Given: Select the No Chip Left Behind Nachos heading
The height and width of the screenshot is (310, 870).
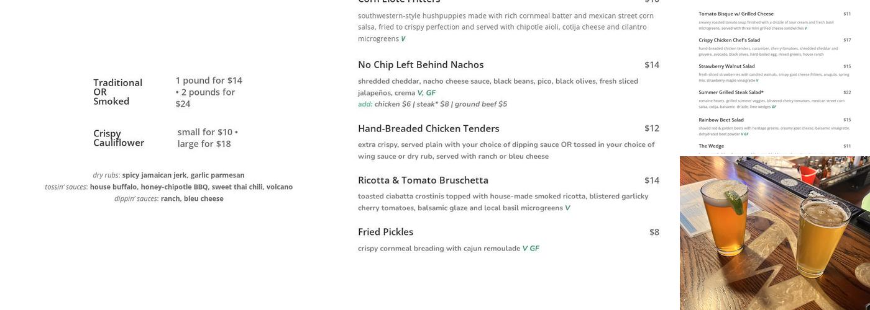Looking at the screenshot, I should tap(421, 64).
